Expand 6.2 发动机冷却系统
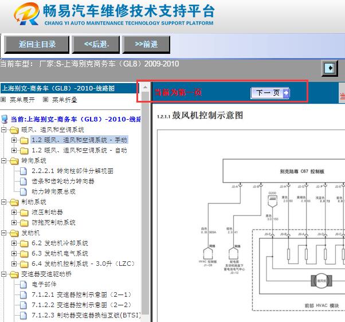345x322 pixels. [x=14, y=243]
